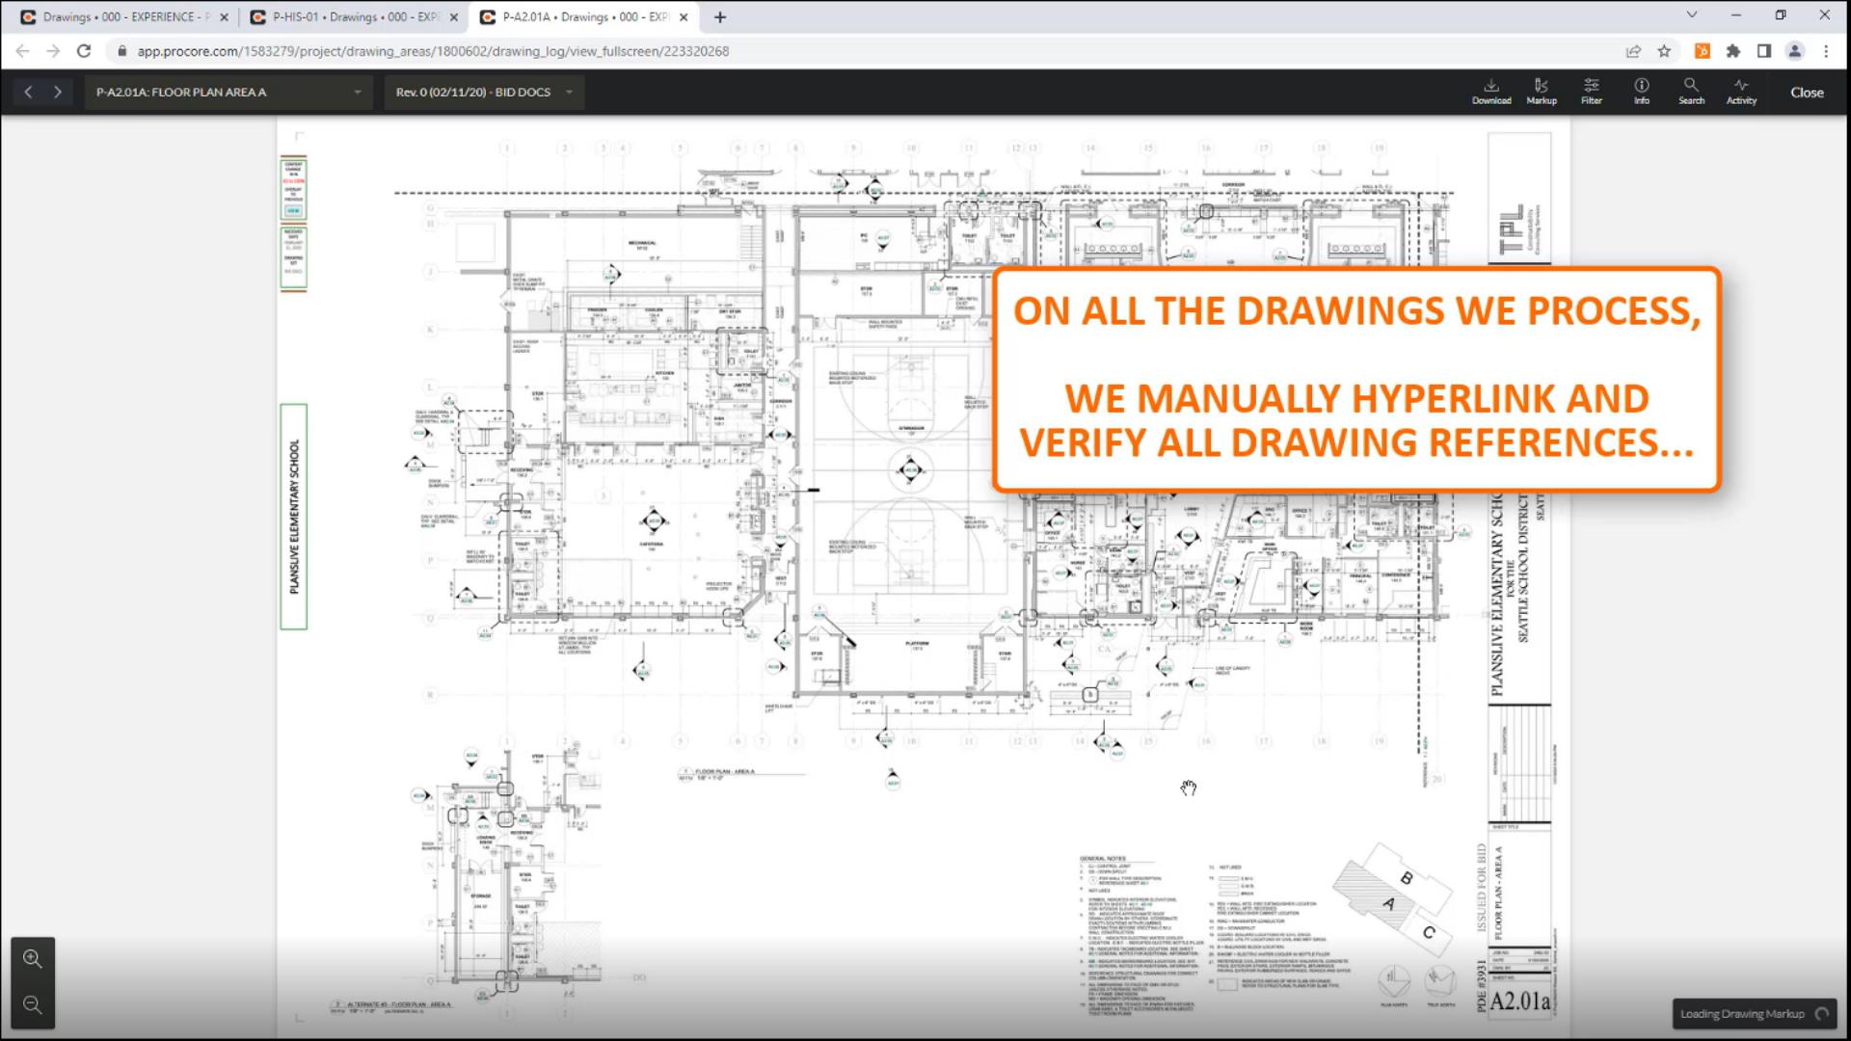This screenshot has height=1041, width=1851.
Task: Zoom in on the drawing
Action: tap(33, 959)
